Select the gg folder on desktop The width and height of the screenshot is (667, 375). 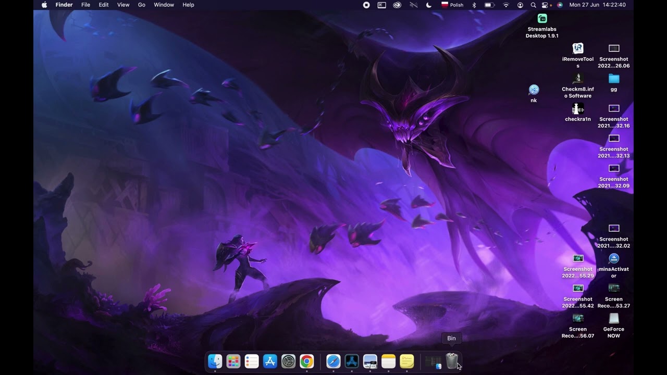(614, 79)
